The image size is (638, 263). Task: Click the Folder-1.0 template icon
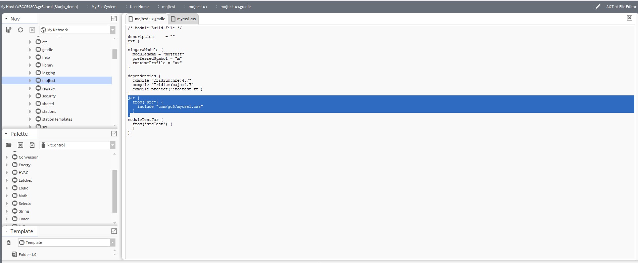[x=14, y=254]
